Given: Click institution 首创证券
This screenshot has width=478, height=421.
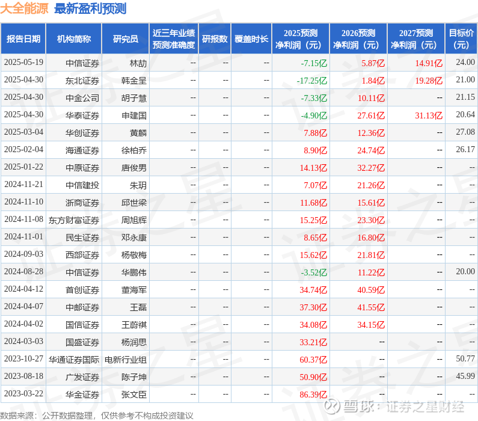Looking at the screenshot, I should click(82, 290).
